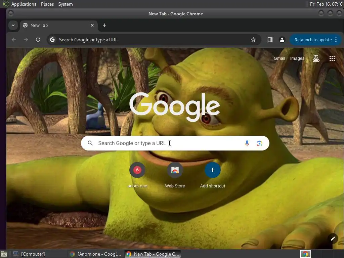Select New Tab - Google Chrome taskbar entry

[x=153, y=254]
